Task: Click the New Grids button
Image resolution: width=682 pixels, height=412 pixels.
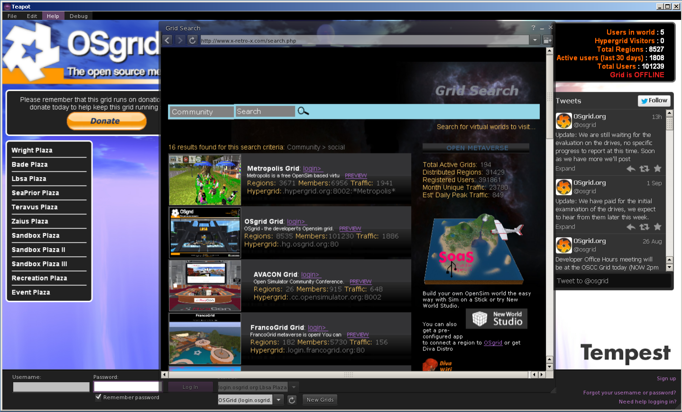Action: [320, 400]
